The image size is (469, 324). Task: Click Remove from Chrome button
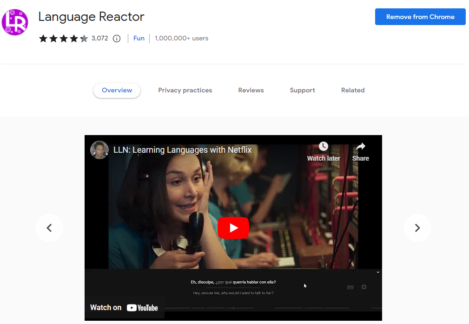coord(420,17)
